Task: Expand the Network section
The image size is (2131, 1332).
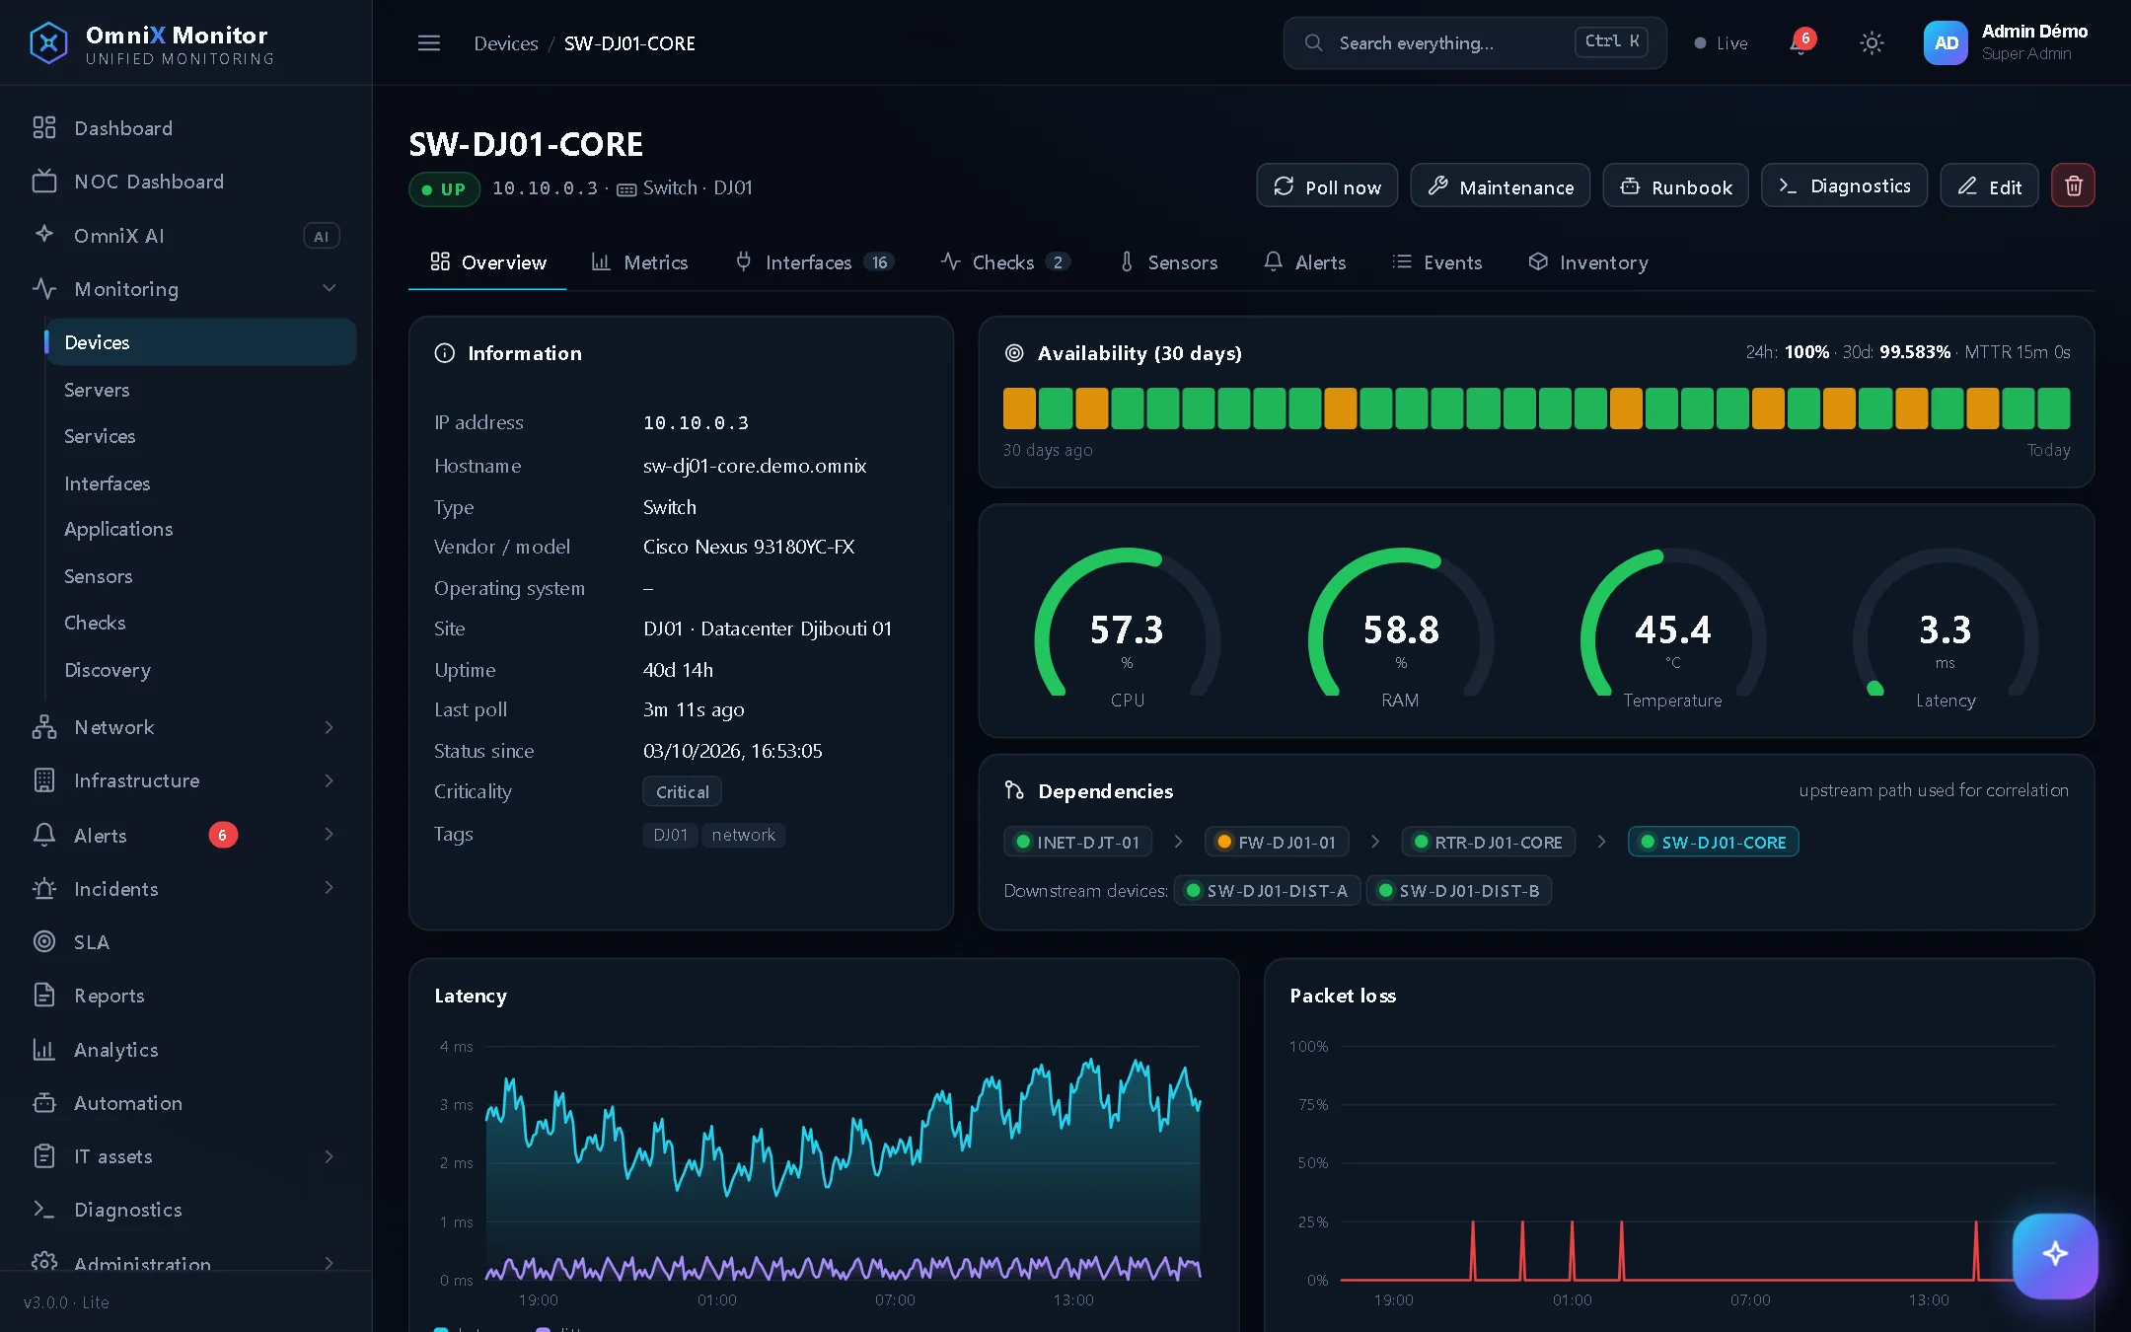Action: pos(185,727)
